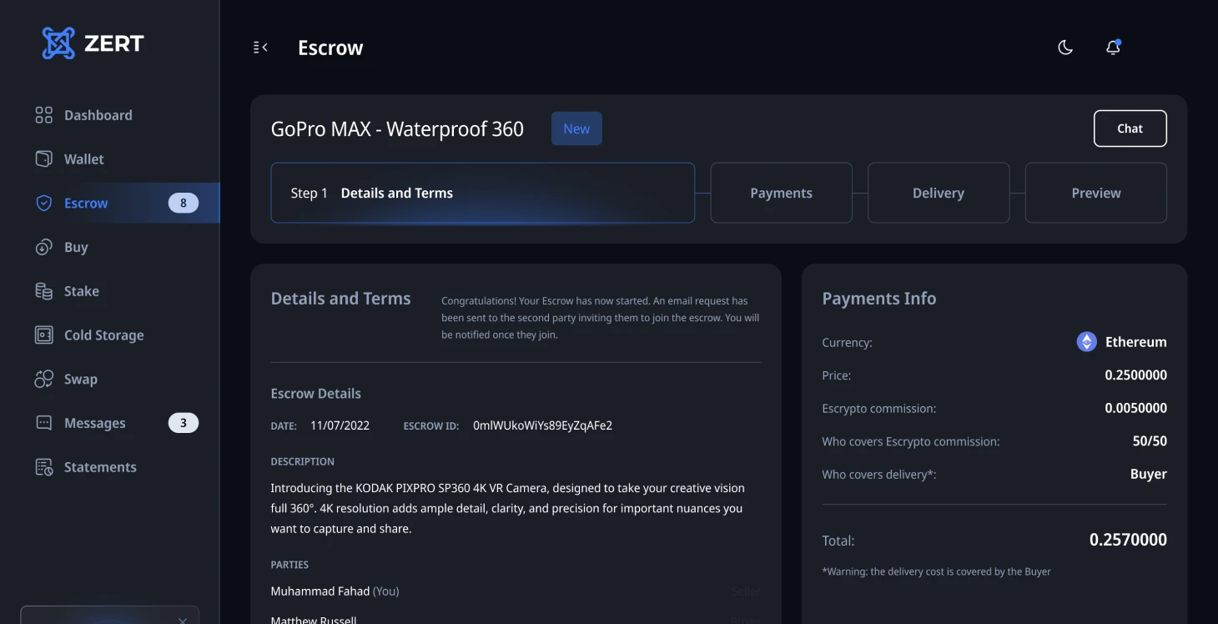Toggle dark mode with the moon icon
The image size is (1218, 624).
point(1064,48)
